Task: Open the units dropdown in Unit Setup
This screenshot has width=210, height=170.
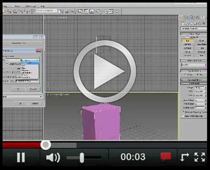Action: click(30, 60)
